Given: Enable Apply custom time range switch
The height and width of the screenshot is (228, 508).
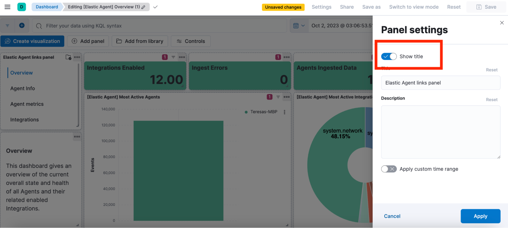Looking at the screenshot, I should 389,169.
